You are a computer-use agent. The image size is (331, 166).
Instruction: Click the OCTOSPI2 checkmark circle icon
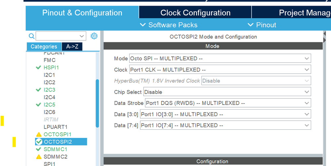[x=39, y=142]
